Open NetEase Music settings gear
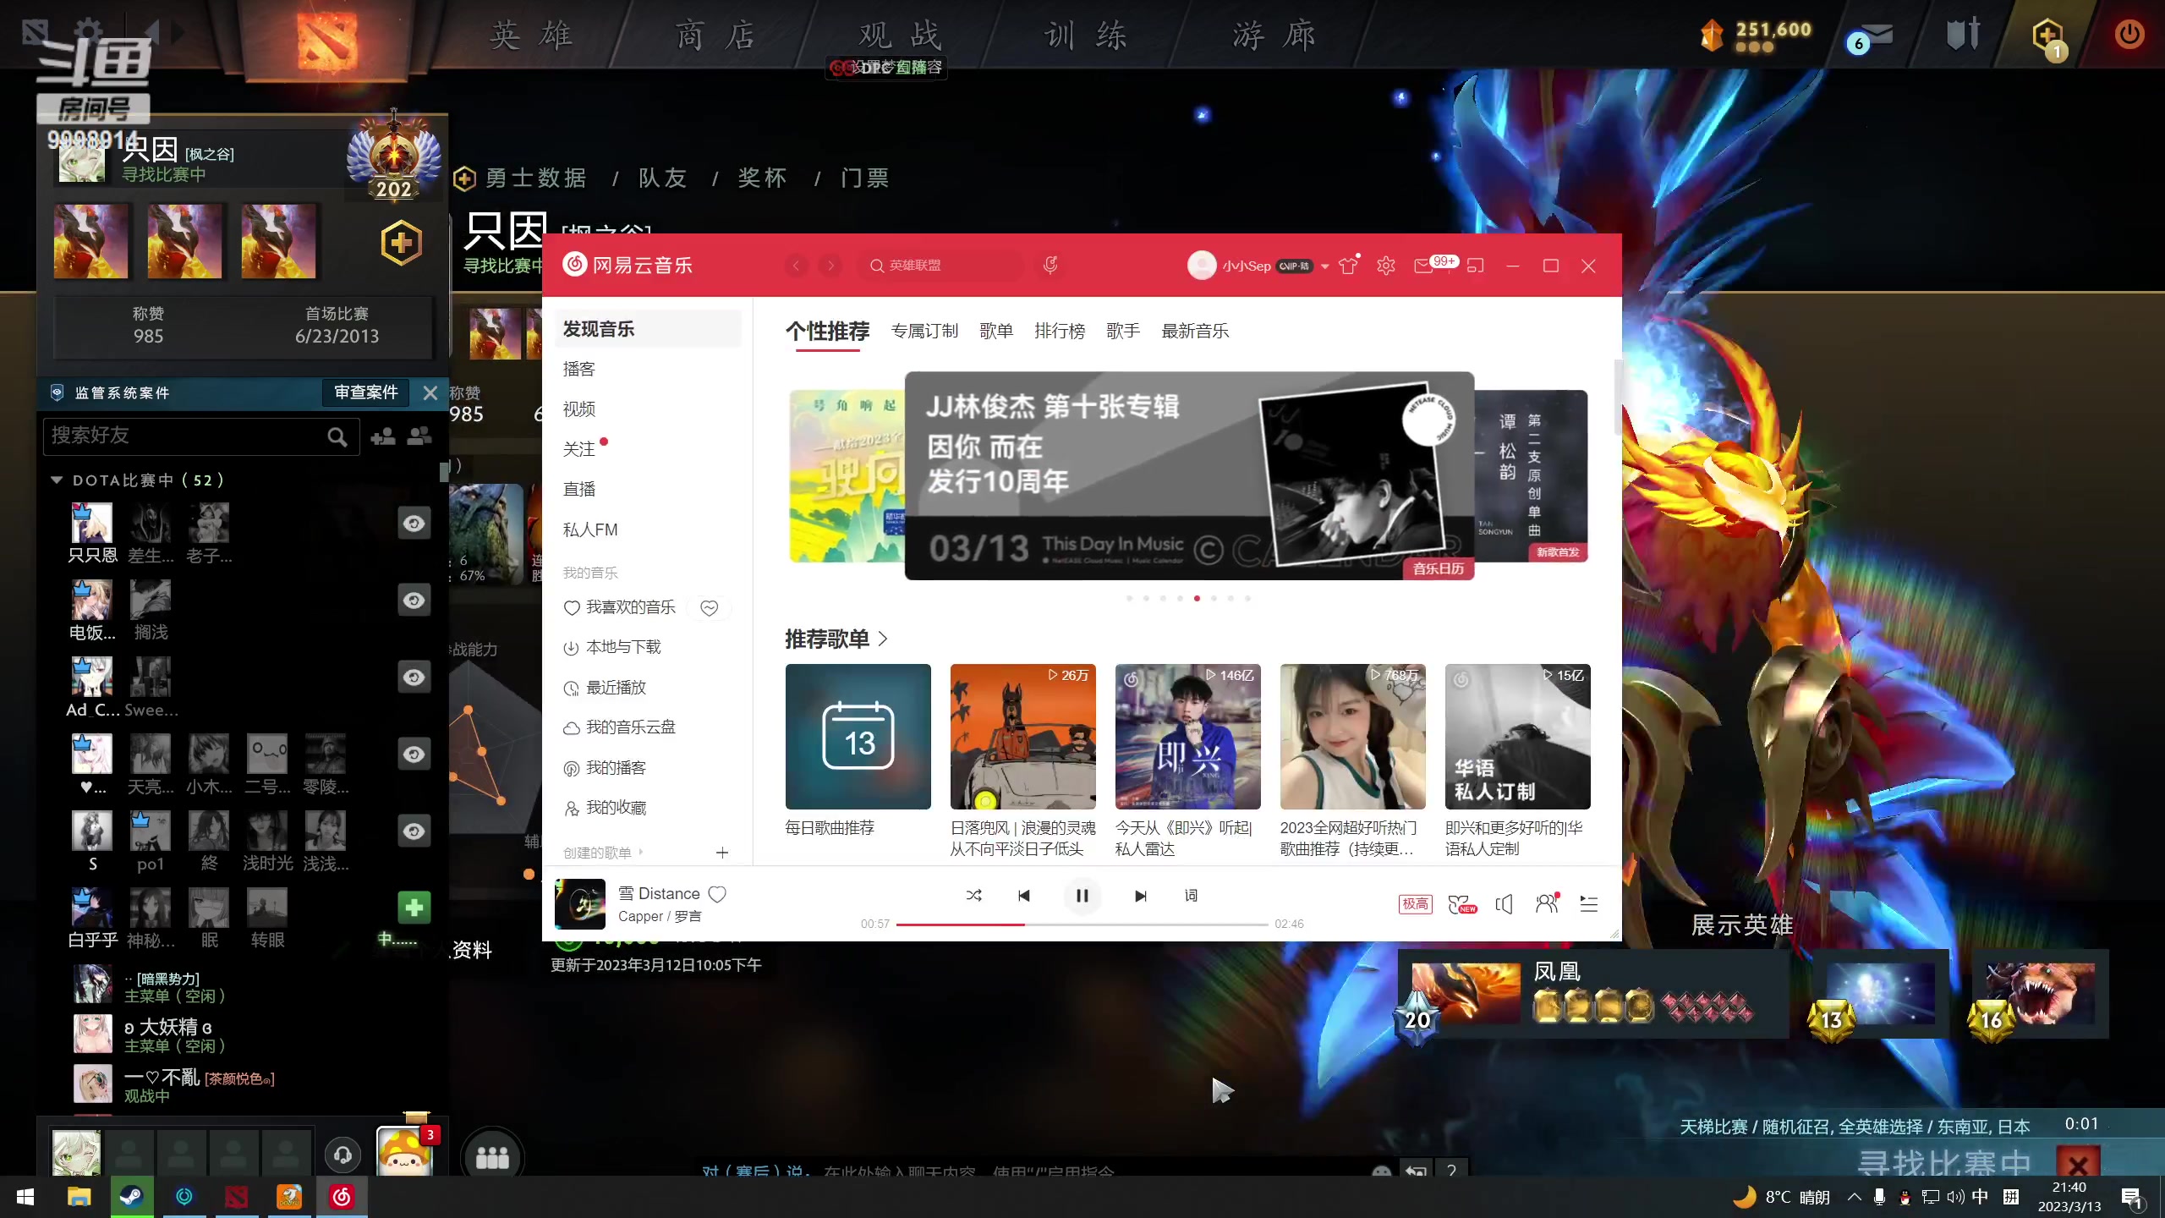The image size is (2165, 1218). point(1386,266)
